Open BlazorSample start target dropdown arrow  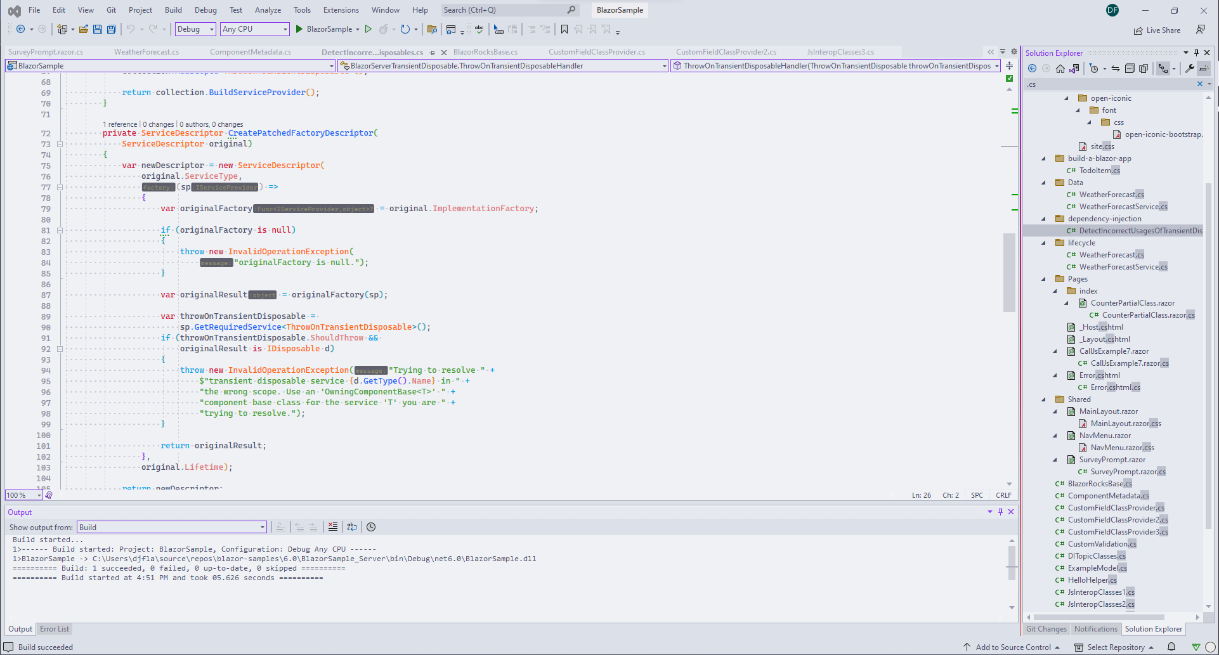point(358,29)
